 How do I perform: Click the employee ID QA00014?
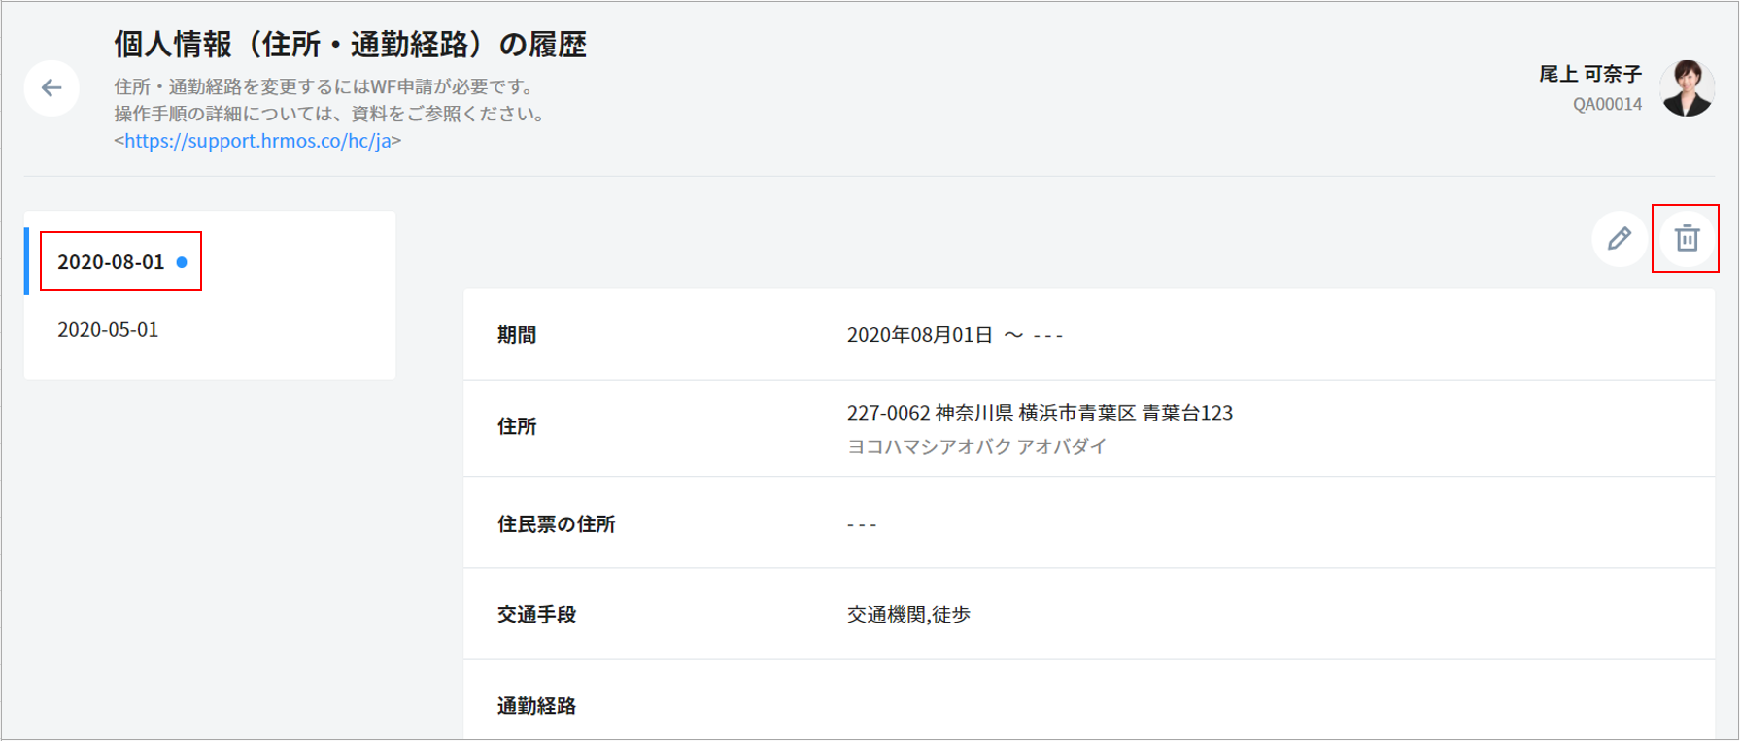click(1607, 104)
